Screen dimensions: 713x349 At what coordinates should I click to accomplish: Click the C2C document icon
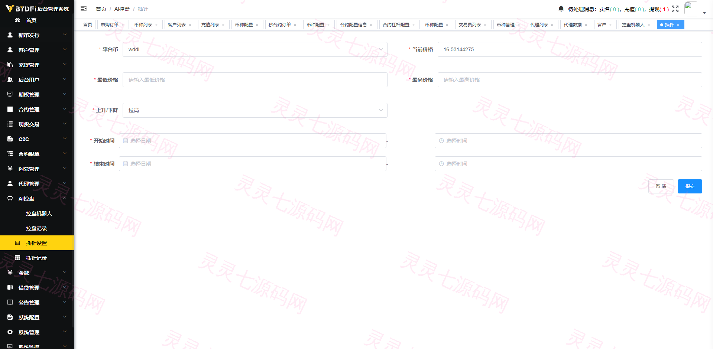point(10,139)
